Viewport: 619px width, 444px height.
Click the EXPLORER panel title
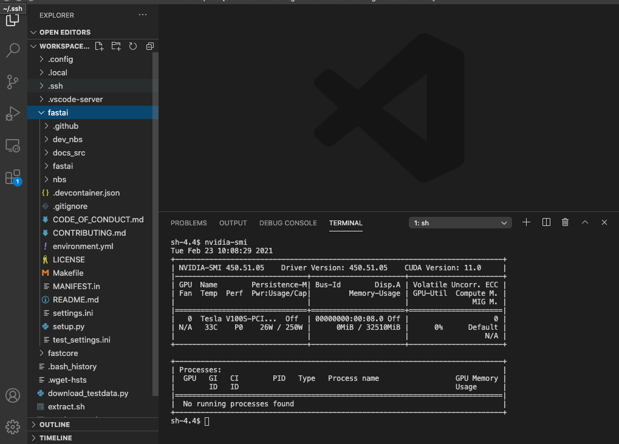tap(56, 15)
